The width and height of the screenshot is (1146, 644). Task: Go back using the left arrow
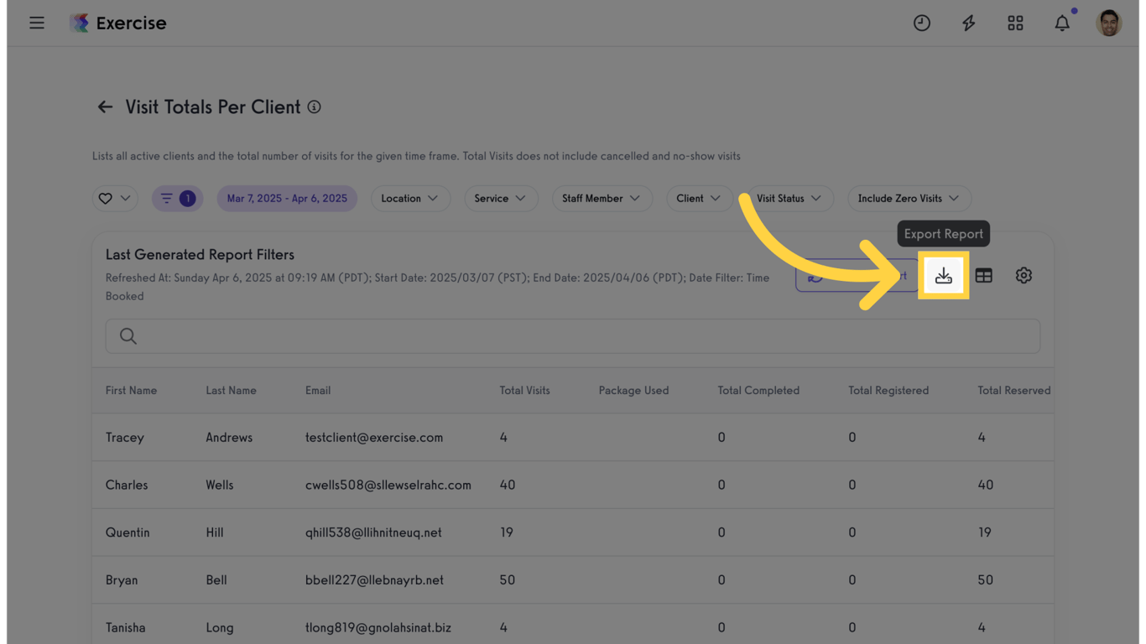coord(105,107)
